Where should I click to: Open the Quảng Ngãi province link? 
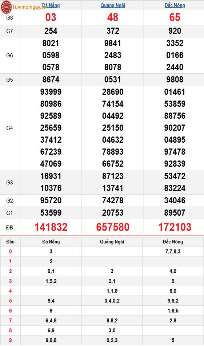point(113,5)
